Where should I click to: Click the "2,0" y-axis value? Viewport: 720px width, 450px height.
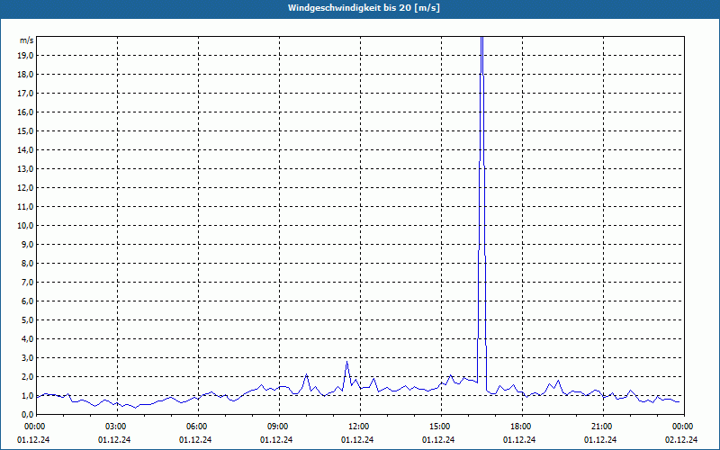click(x=27, y=376)
